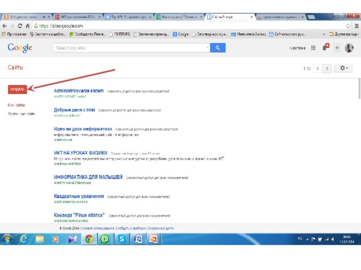Click the blue search magnifier button

(218, 48)
